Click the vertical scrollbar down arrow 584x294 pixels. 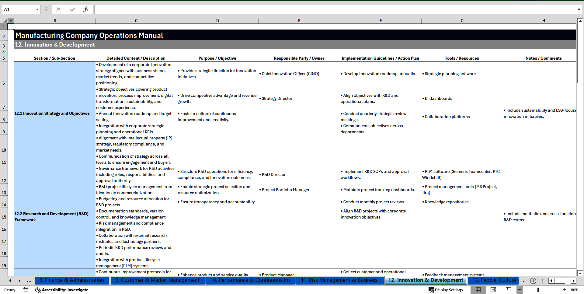click(x=580, y=273)
